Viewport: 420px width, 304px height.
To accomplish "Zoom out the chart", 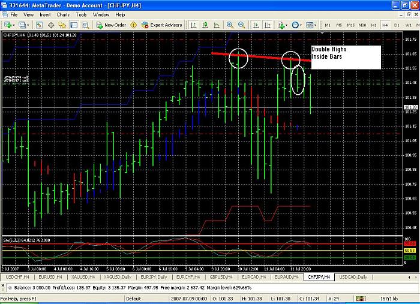I will [x=241, y=25].
